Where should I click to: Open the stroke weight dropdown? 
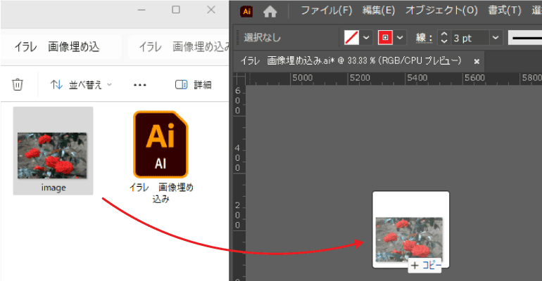coord(496,37)
